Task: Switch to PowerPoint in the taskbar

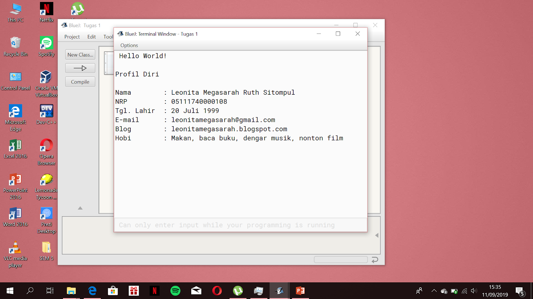Action: [x=300, y=291]
